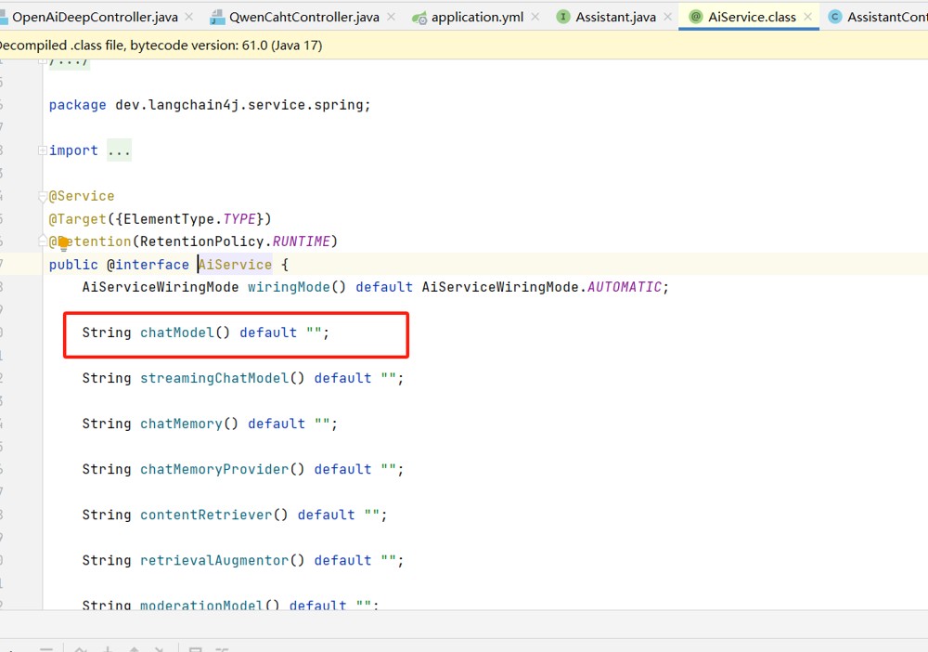Close the QwenCahtController.java tab
The image size is (928, 652).
(392, 17)
